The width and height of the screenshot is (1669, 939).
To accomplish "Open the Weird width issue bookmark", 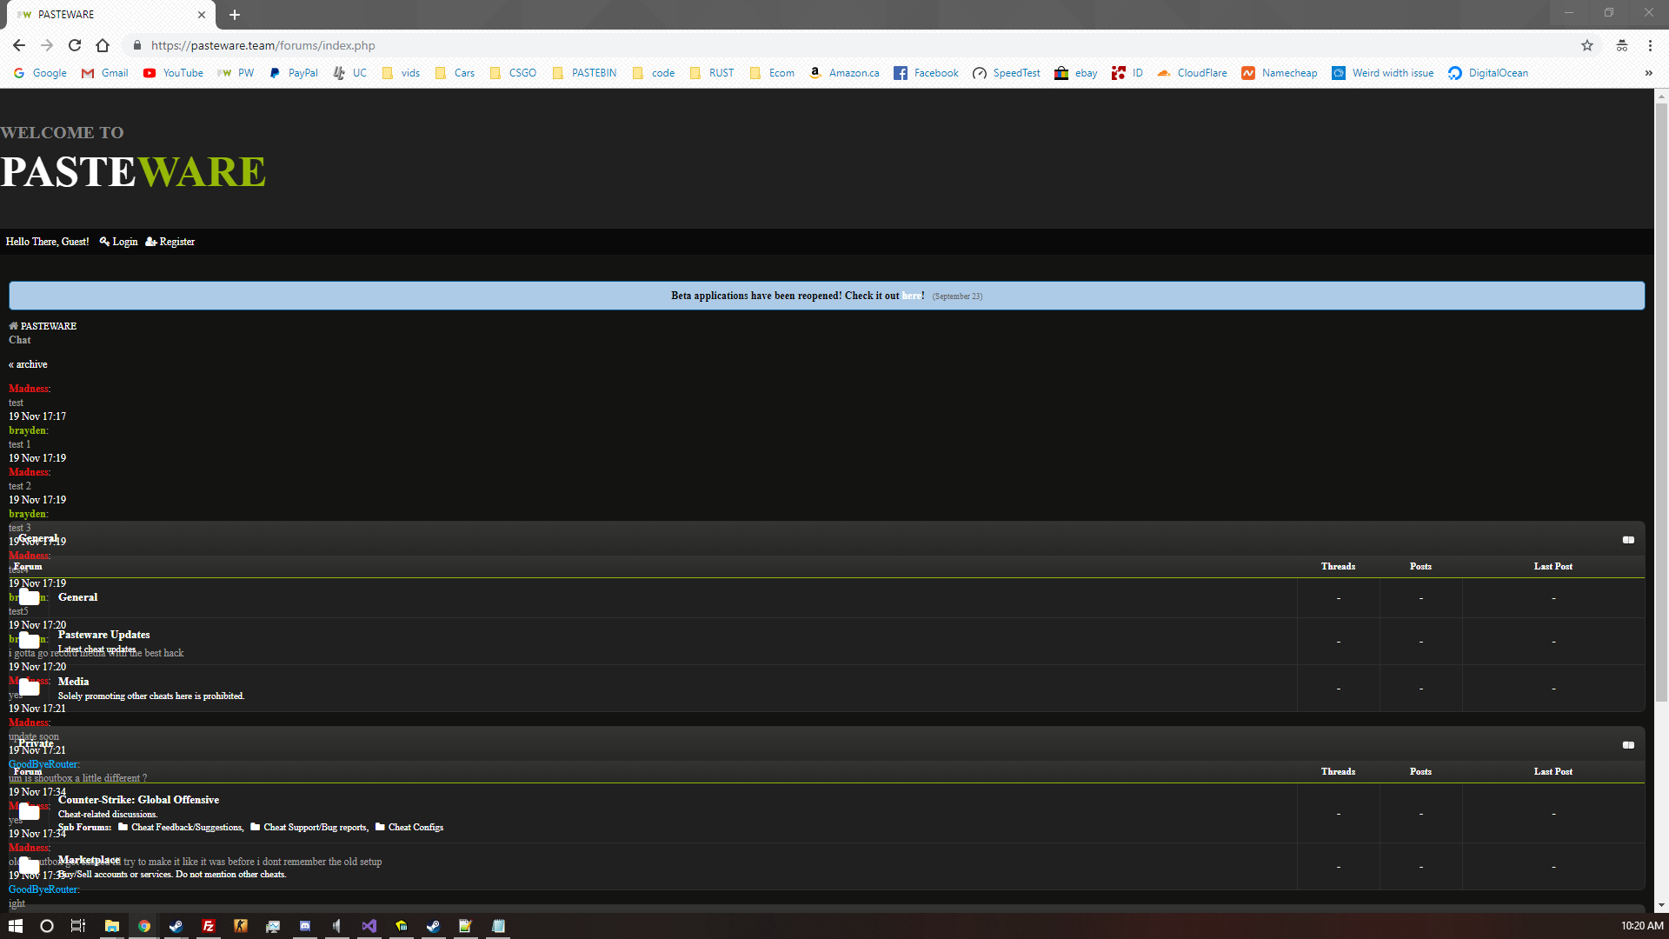I will point(1383,73).
